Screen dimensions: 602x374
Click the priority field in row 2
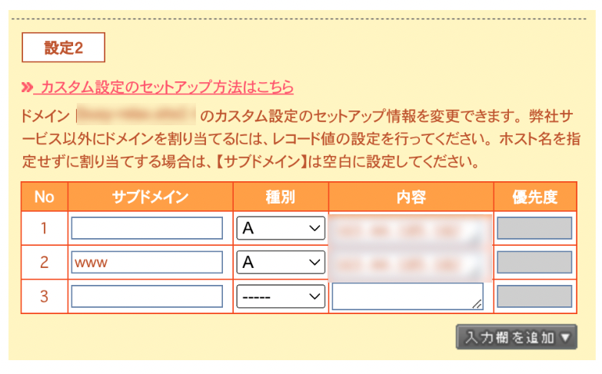[x=534, y=262]
